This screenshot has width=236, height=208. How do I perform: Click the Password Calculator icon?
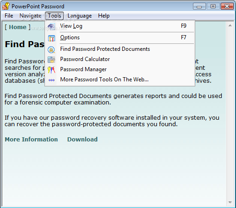tap(51, 60)
